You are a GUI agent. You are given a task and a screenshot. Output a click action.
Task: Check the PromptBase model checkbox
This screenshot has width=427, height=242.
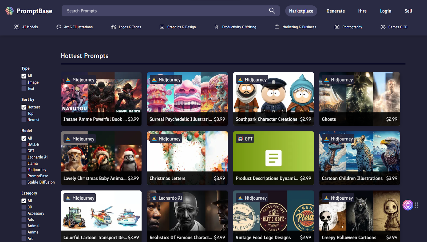[24, 176]
